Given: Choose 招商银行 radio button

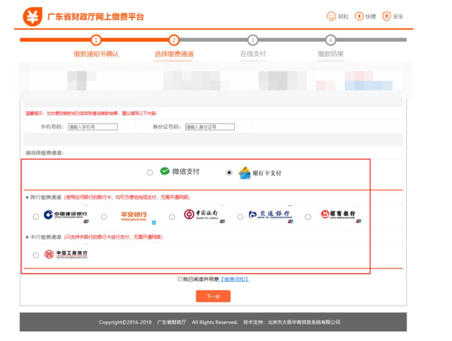Looking at the screenshot, I should click(x=308, y=217).
